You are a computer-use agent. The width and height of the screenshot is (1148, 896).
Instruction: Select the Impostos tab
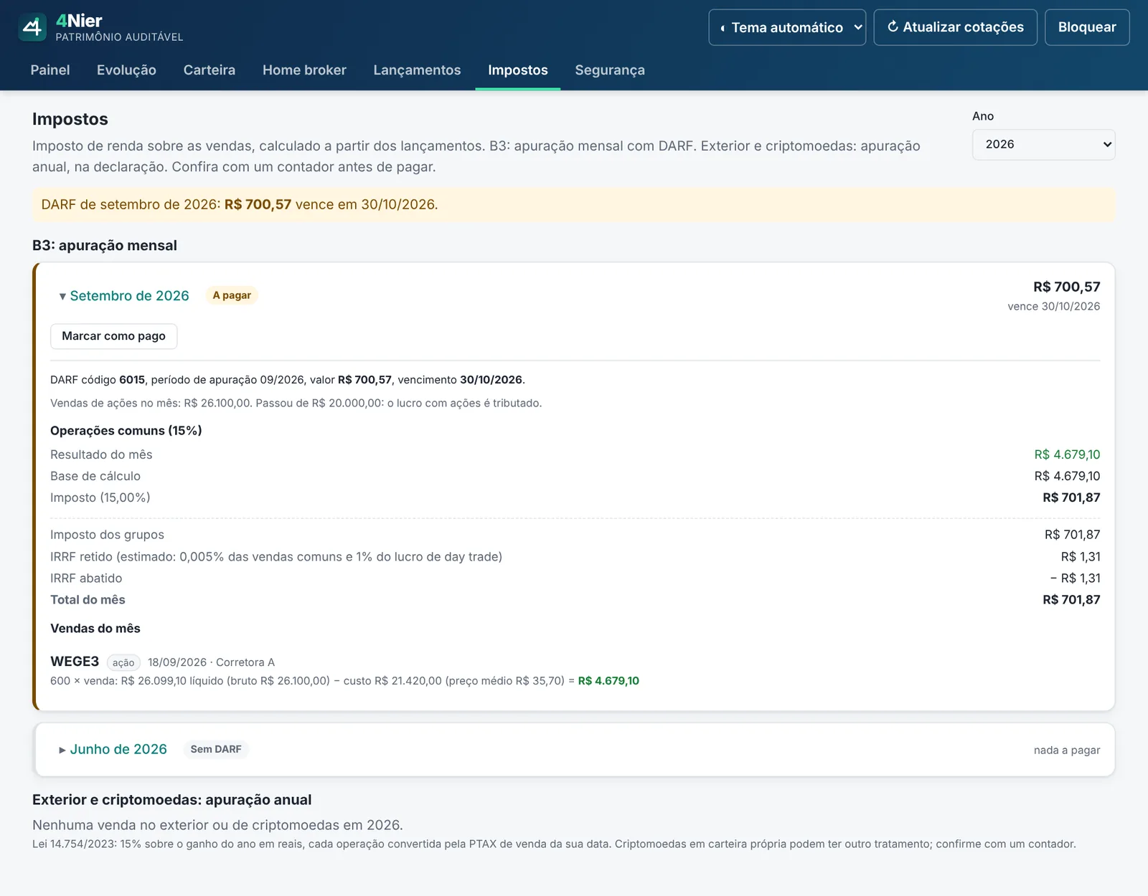click(518, 70)
